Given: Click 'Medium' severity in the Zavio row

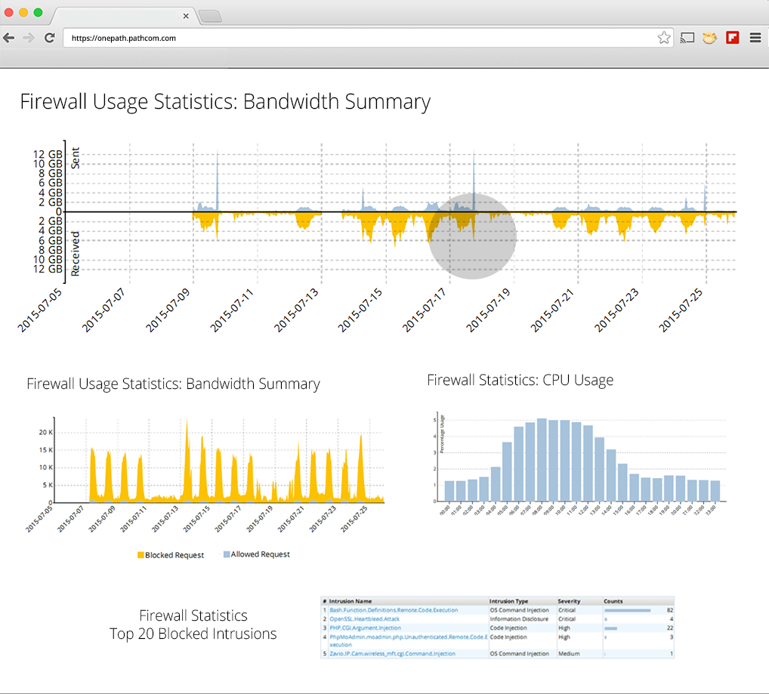Looking at the screenshot, I should point(569,654).
